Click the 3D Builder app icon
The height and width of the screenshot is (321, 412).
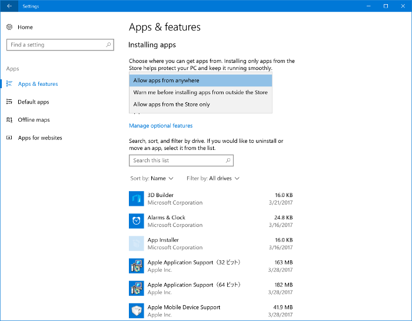pyautogui.click(x=137, y=199)
